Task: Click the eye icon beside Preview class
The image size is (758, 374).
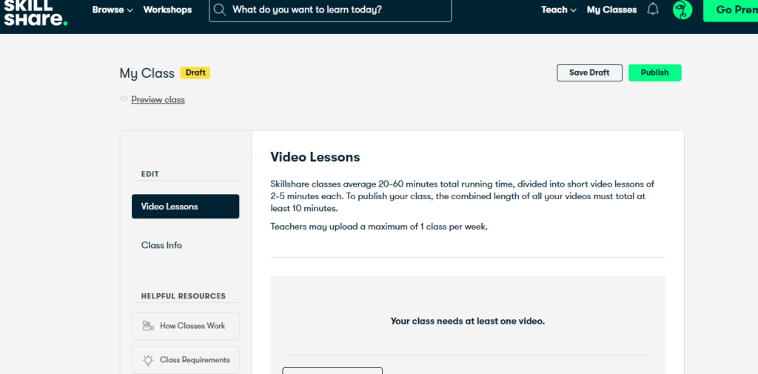Action: tap(124, 98)
